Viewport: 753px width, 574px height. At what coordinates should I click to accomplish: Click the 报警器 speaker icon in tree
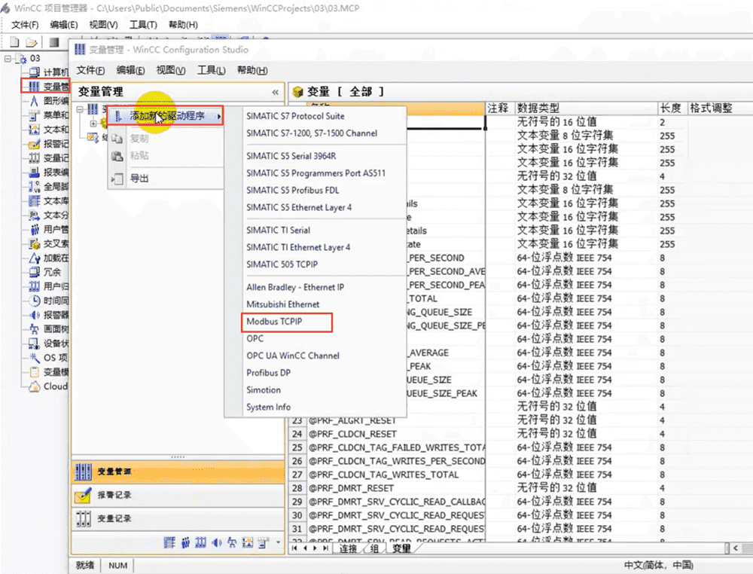pyautogui.click(x=34, y=315)
